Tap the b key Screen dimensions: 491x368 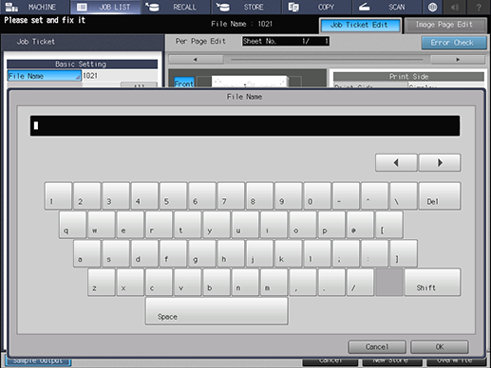217,282
